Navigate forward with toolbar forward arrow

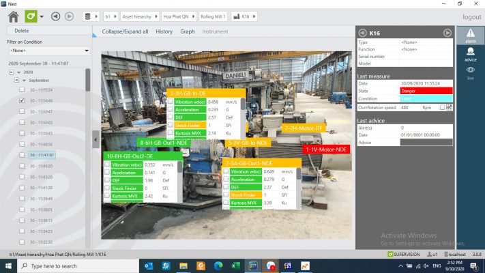pyautogui.click(x=70, y=16)
